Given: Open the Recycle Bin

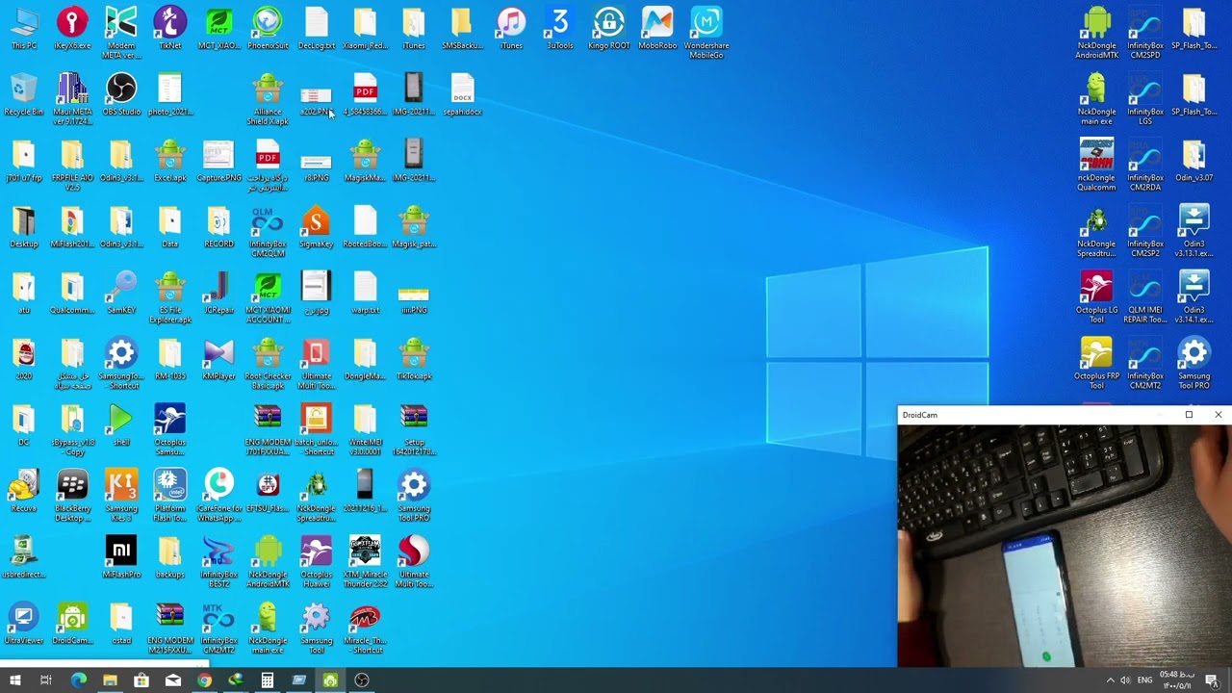Looking at the screenshot, I should tap(24, 94).
